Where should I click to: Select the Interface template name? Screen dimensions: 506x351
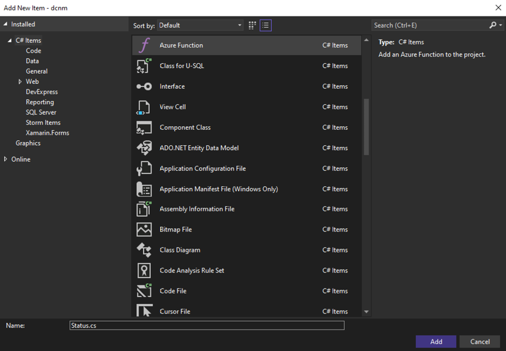coord(172,86)
